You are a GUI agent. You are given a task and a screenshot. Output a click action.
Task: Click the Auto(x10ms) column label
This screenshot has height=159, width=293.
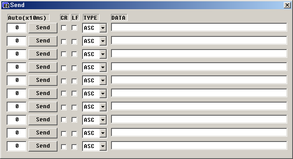[29, 18]
